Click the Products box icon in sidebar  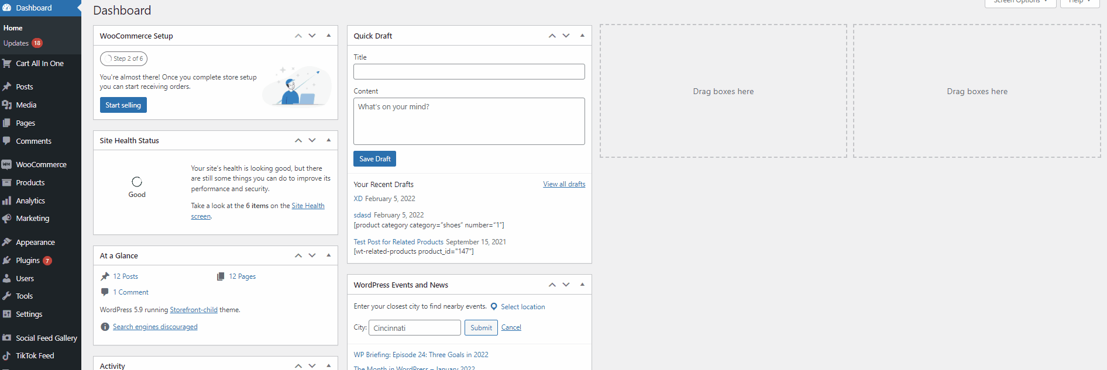tap(7, 182)
